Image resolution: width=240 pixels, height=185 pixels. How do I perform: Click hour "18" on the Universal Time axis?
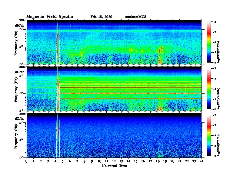pos(158,161)
